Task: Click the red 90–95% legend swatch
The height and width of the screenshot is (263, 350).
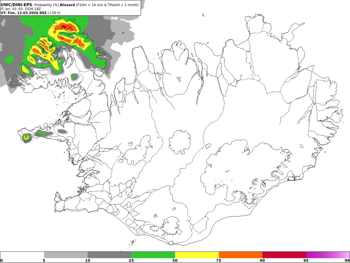Action: [284, 255]
